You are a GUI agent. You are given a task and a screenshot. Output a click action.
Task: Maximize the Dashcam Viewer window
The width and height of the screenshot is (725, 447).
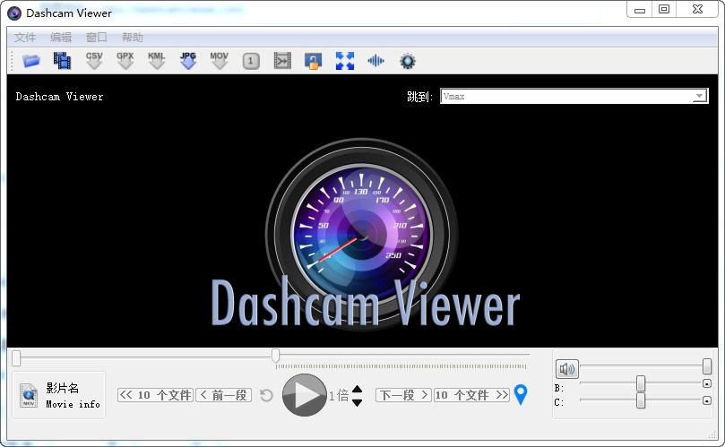(x=664, y=10)
